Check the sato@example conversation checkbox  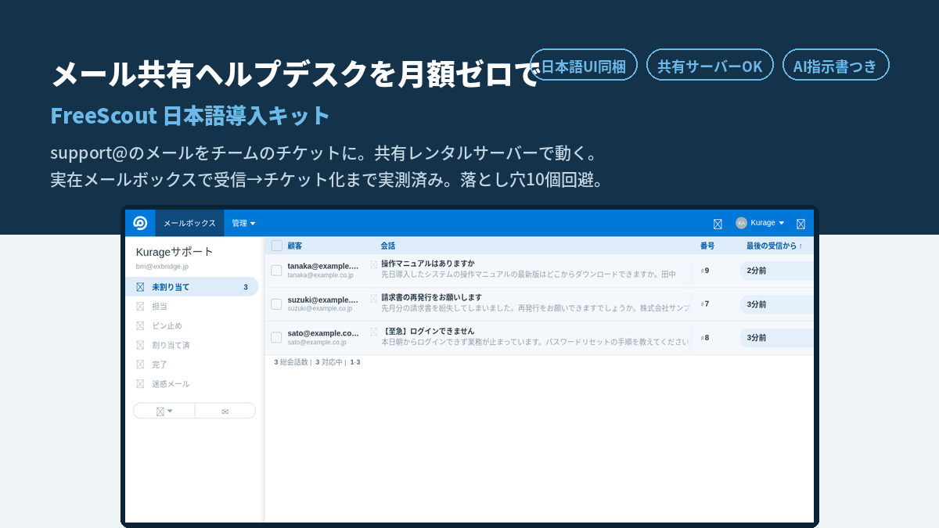(276, 338)
